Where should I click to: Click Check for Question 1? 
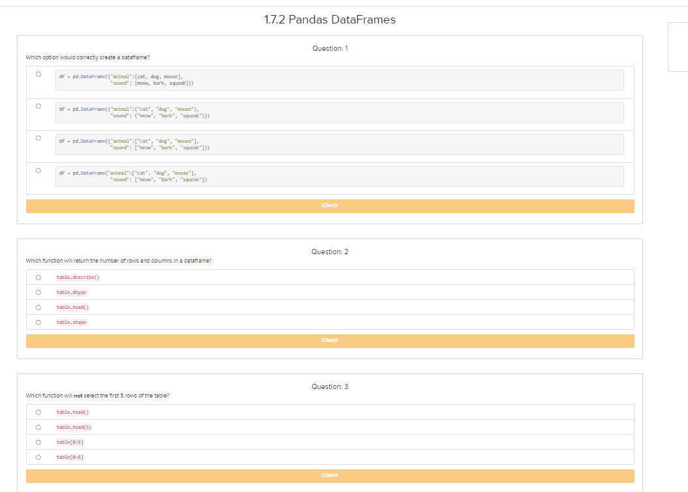point(330,205)
